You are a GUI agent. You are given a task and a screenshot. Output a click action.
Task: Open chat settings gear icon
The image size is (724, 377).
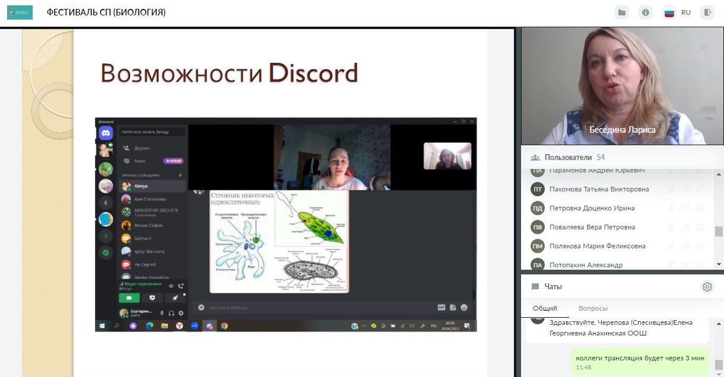[x=707, y=287]
